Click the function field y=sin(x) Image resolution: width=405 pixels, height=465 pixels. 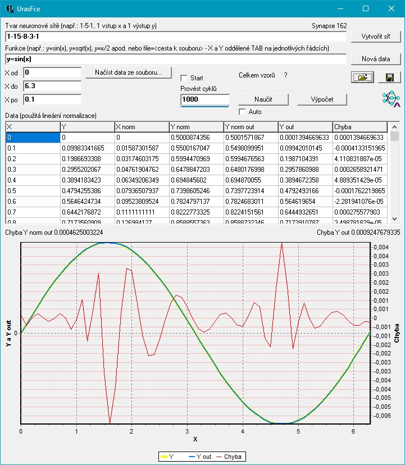(176, 59)
